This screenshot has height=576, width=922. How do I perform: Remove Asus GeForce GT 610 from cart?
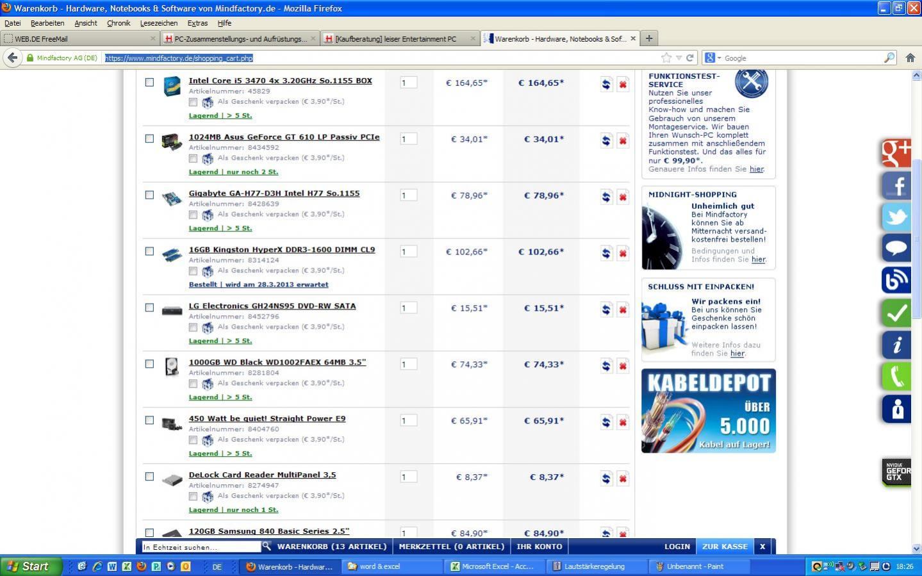[x=622, y=140]
